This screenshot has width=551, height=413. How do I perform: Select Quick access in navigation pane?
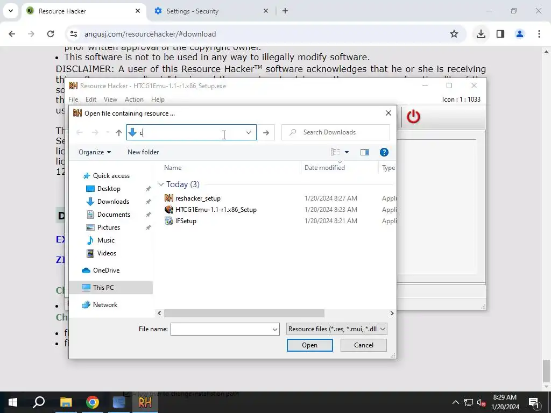tap(111, 176)
